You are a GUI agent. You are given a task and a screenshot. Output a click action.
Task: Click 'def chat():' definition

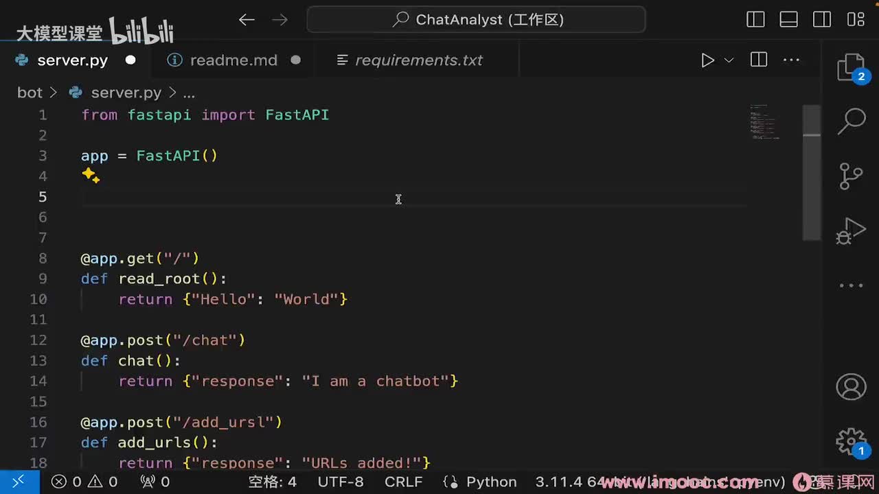pos(130,360)
